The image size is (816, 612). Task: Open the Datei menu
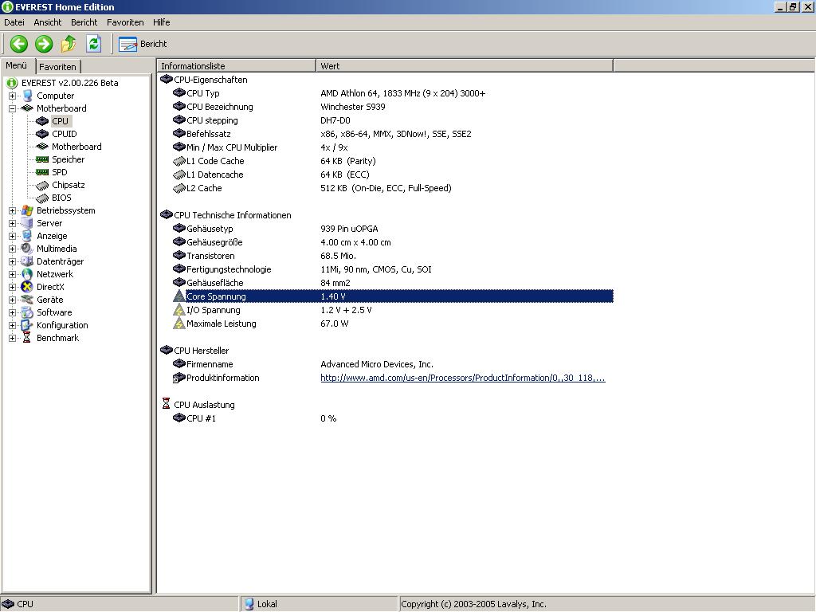(14, 22)
